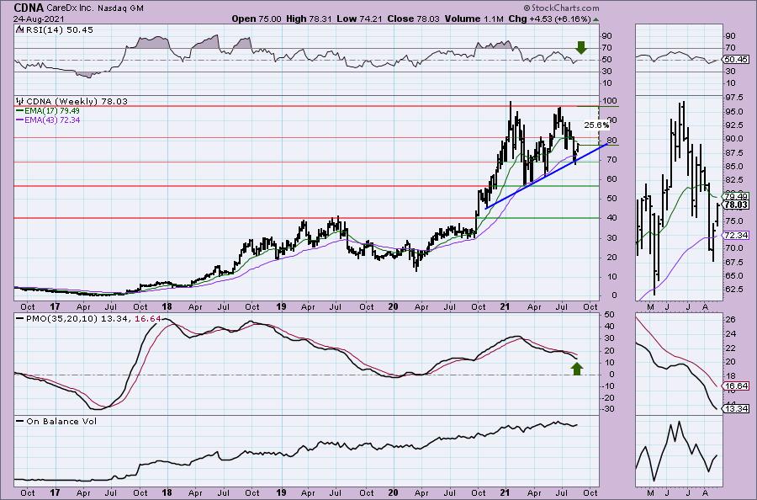Click the 16.64 PMO signal value tag
The height and width of the screenshot is (500, 757).
738,386
